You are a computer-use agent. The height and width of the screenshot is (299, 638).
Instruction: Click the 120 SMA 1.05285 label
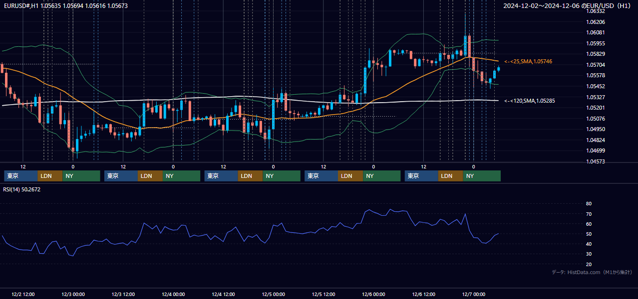pos(529,101)
